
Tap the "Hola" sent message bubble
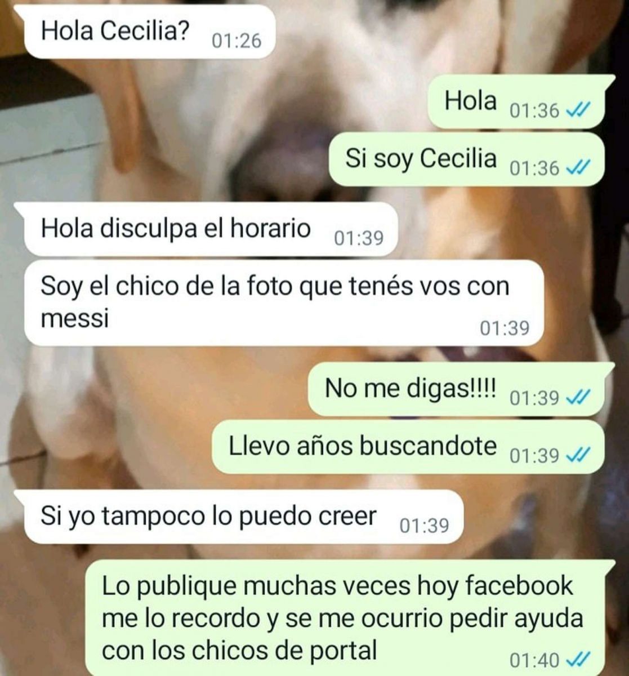click(515, 102)
